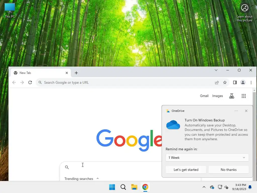Open clock showing 3:43 PM
257x193 pixels.
tap(239, 187)
